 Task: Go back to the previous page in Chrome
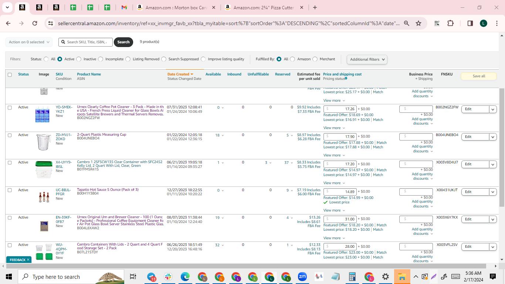pyautogui.click(x=9, y=23)
